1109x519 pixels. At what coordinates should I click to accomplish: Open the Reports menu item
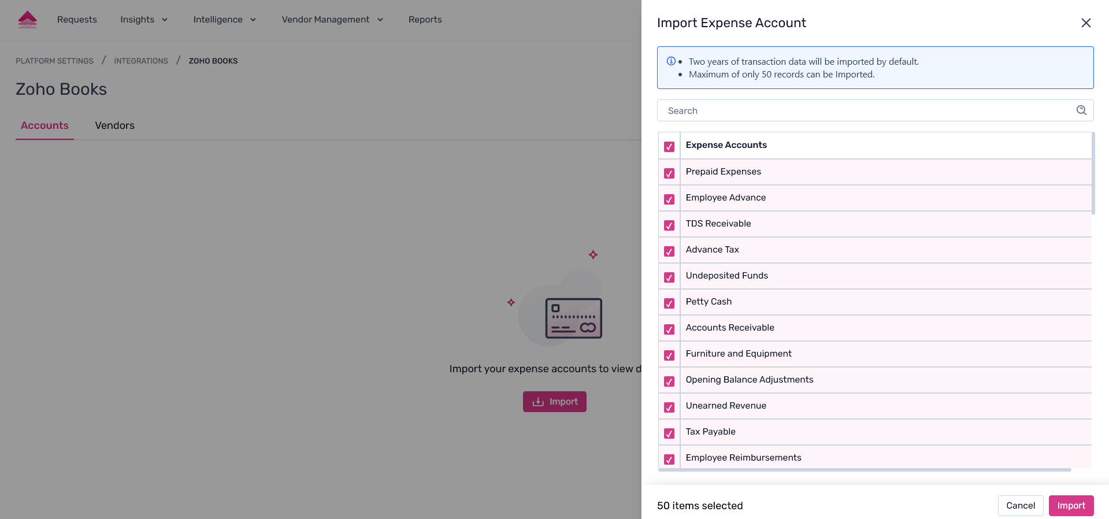pos(425,20)
